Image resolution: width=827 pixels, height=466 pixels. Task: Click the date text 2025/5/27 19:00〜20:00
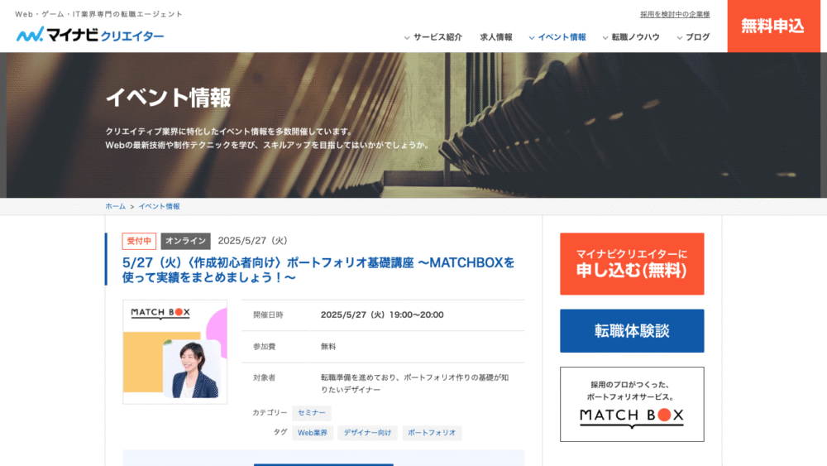tap(382, 315)
